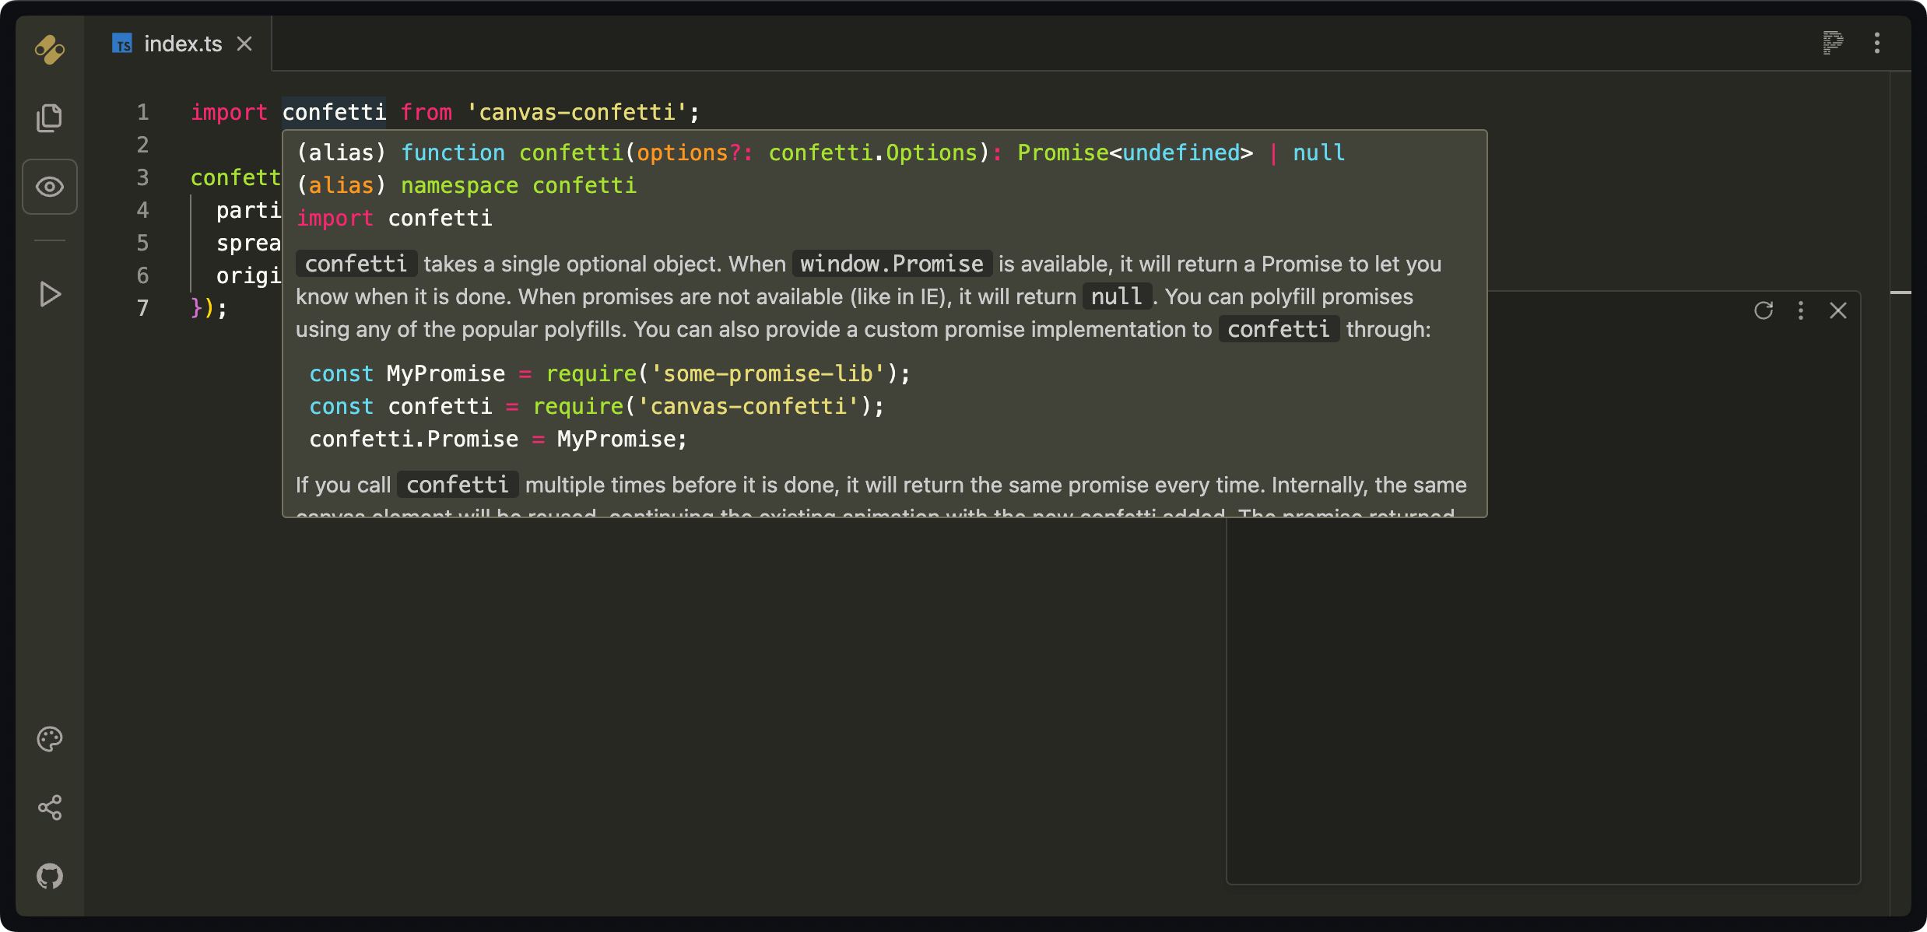Click the Share/broadcast icon in sidebar

[51, 805]
